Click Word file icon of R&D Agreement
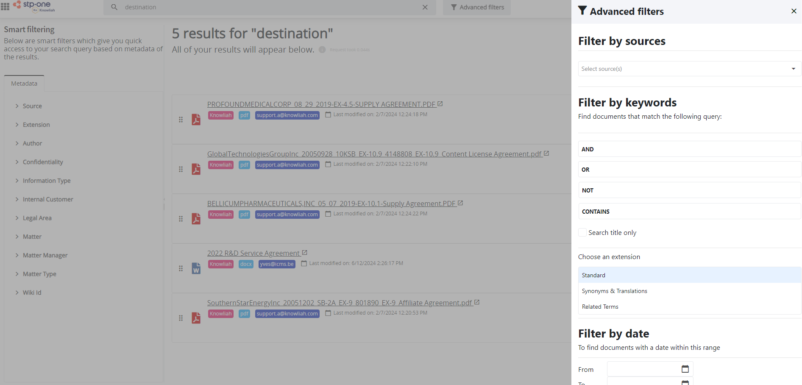 (196, 269)
